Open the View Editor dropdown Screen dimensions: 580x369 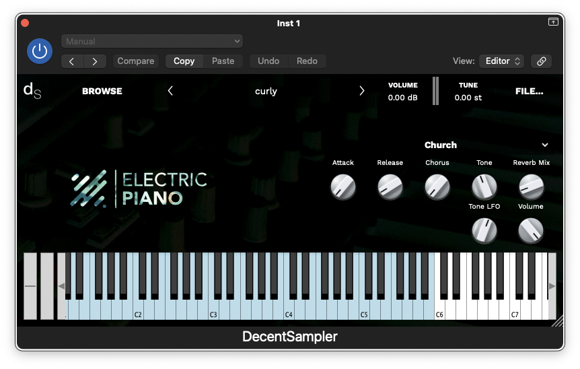[x=502, y=61]
